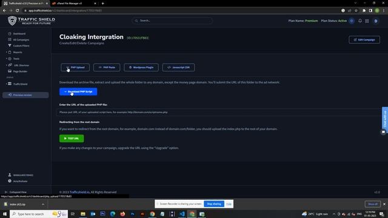The image size is (388, 218).
Task: Open the apps grid icon in header
Action: [367, 21]
